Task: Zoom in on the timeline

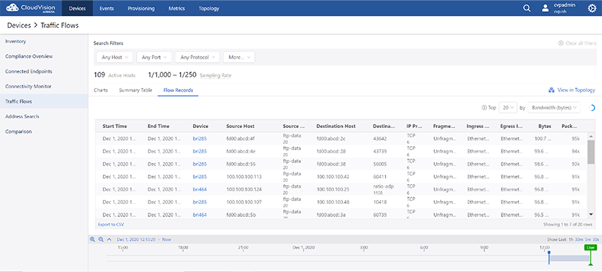Action: pyautogui.click(x=93, y=239)
